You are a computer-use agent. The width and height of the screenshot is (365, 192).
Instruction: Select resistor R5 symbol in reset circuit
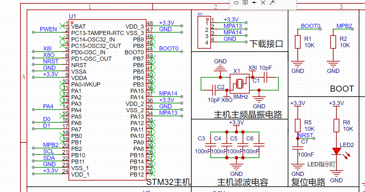298,126
